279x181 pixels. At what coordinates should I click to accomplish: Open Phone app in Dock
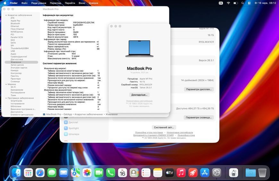click(x=111, y=172)
